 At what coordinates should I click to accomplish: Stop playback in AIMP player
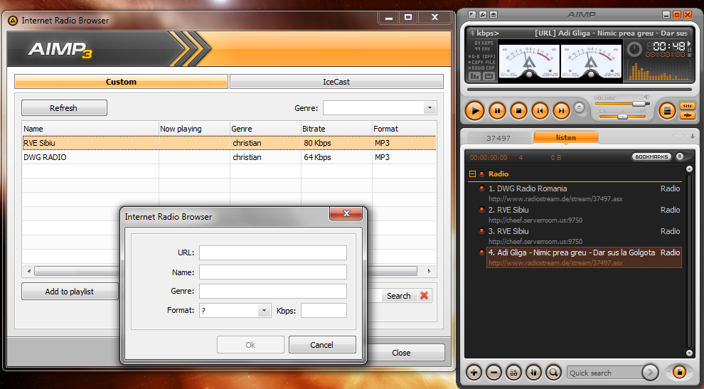pyautogui.click(x=518, y=110)
